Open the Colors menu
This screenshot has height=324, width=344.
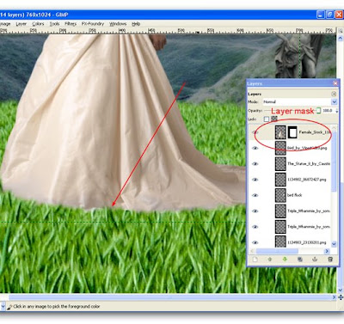tap(38, 24)
